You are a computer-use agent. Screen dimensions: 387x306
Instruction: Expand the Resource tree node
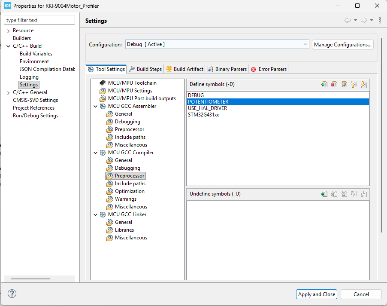pyautogui.click(x=9, y=31)
